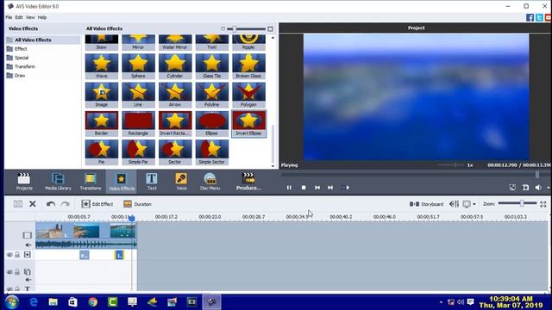Open the audio mix/volume tool

455,204
